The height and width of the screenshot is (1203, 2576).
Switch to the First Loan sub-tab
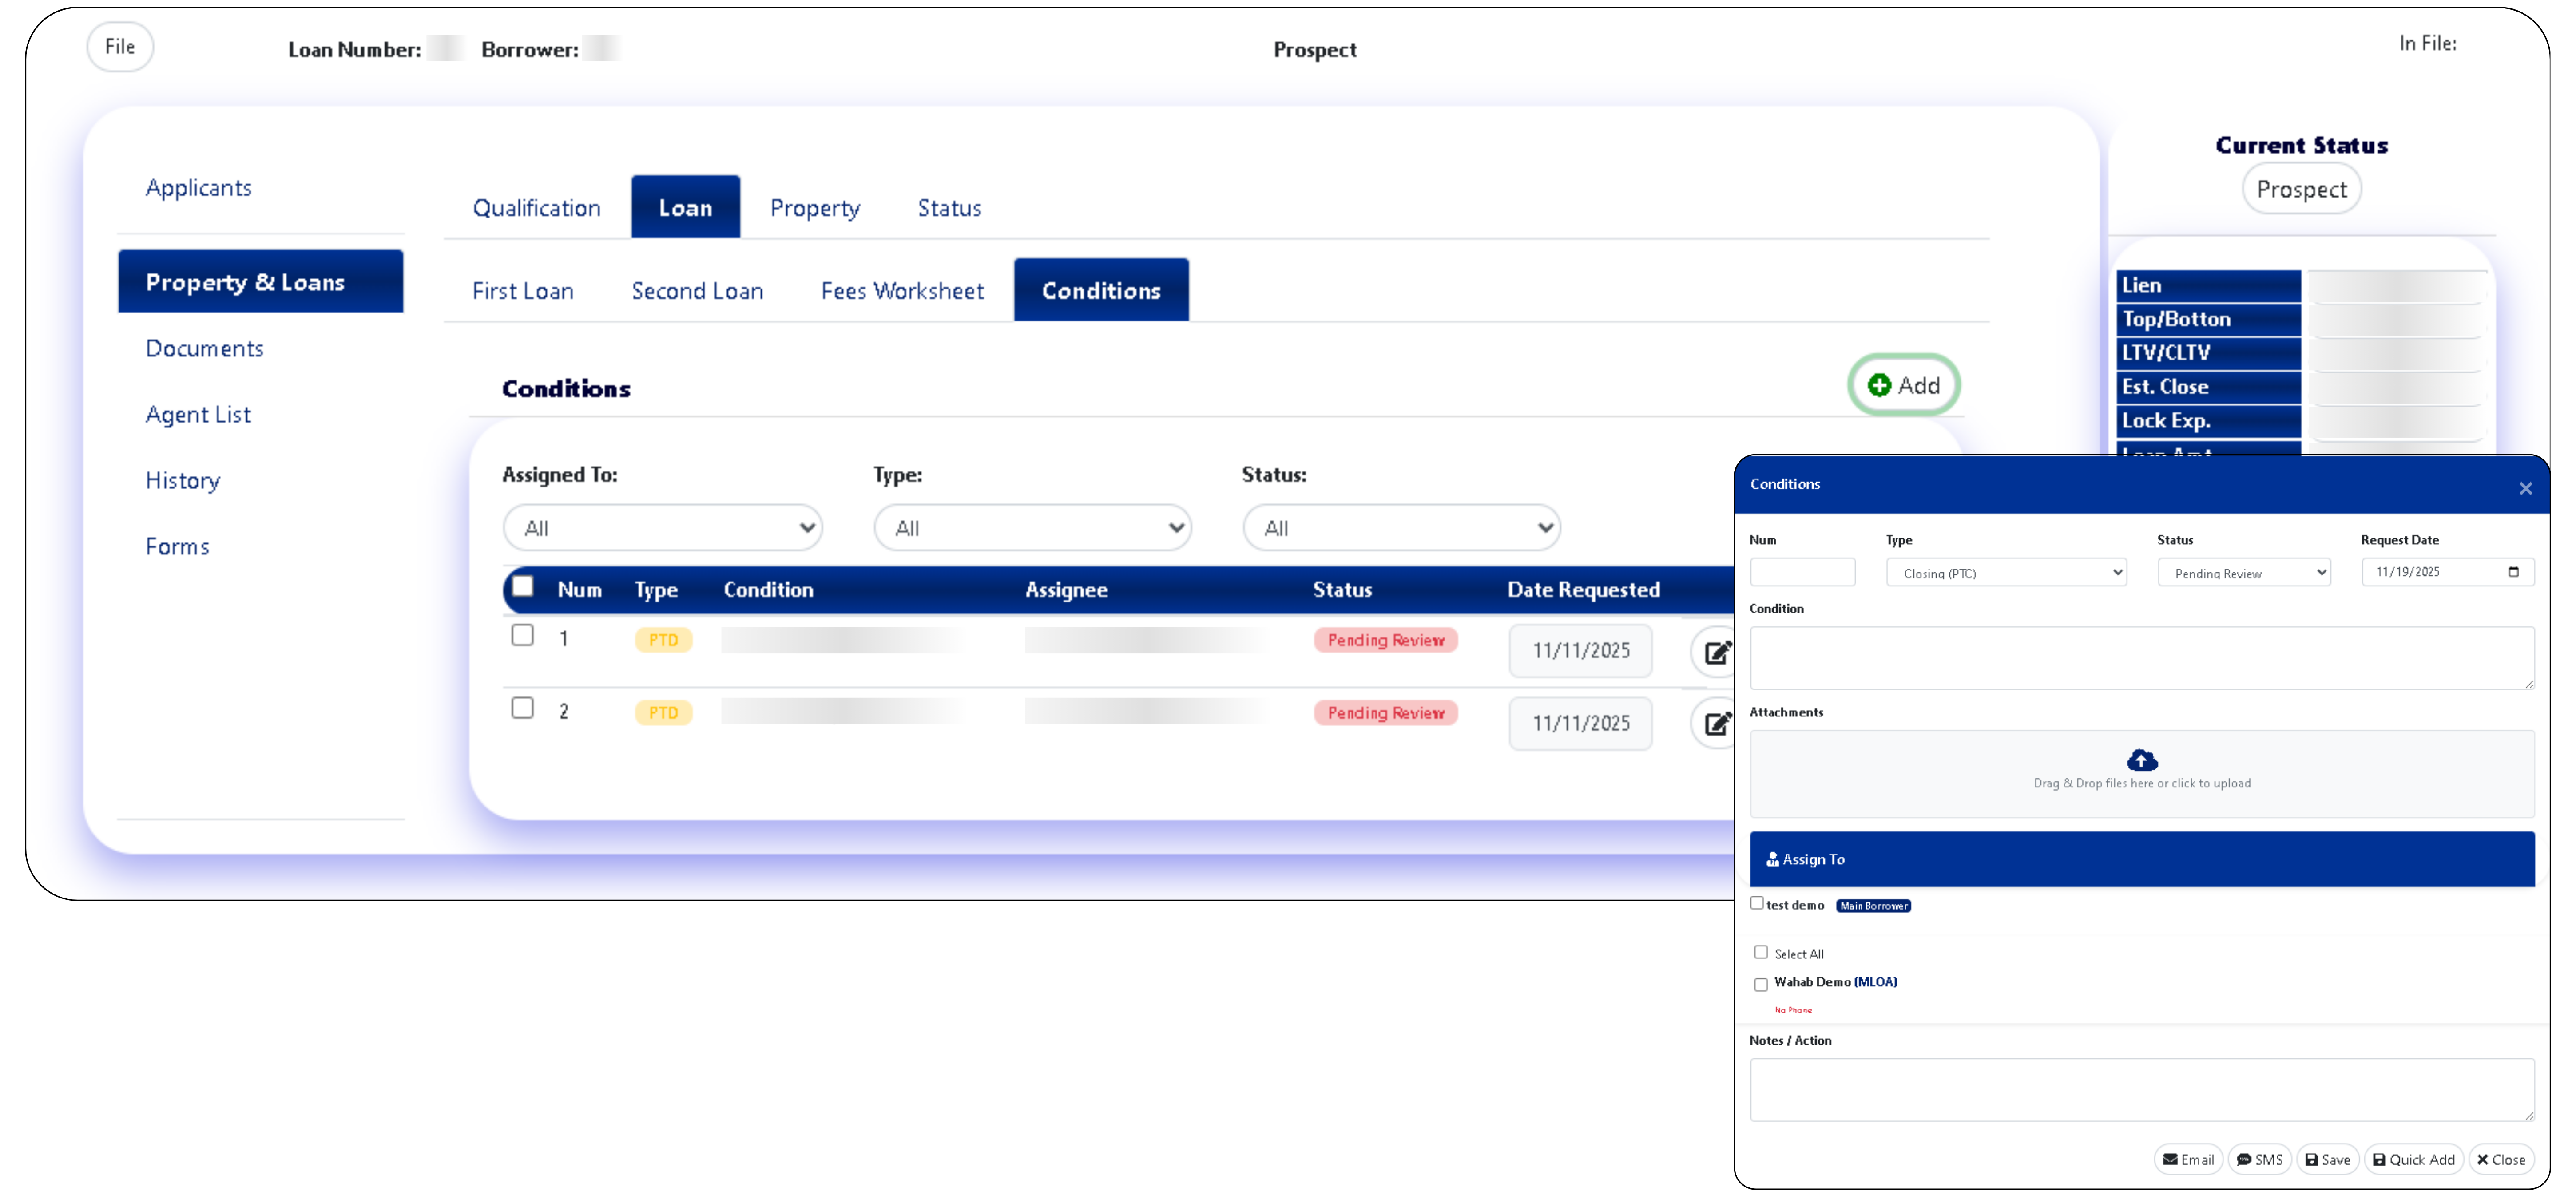523,291
